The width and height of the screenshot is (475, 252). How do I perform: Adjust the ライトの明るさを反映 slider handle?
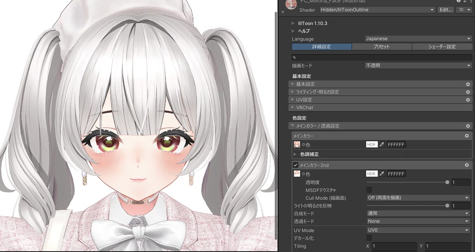click(447, 206)
